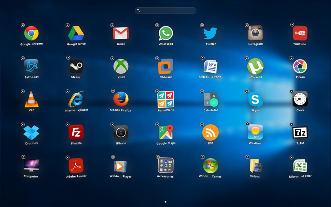The height and width of the screenshot is (207, 331).
Task: Launch the Xbox app icon
Action: click(121, 66)
